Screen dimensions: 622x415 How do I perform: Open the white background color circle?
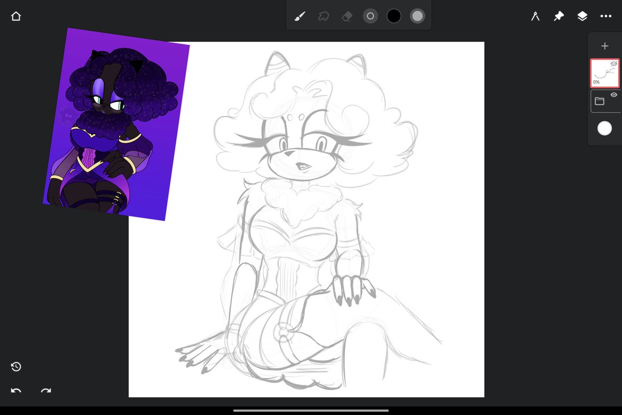pos(604,128)
